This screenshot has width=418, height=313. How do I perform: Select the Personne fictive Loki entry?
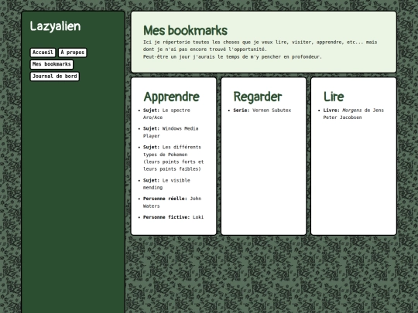[173, 217]
